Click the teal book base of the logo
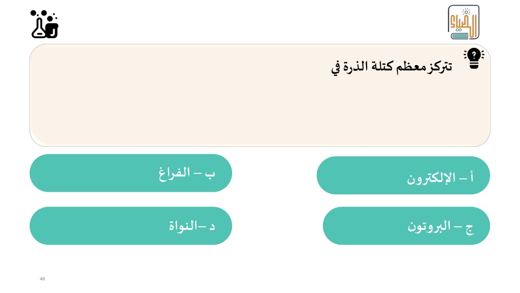The image size is (520, 293). tap(460, 36)
